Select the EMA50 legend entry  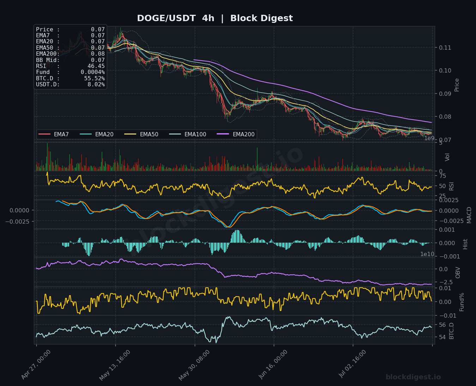[141, 134]
